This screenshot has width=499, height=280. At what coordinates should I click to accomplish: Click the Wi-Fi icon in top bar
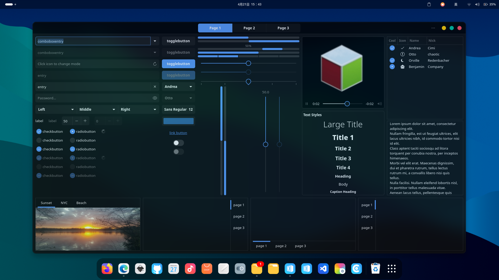coord(469,4)
